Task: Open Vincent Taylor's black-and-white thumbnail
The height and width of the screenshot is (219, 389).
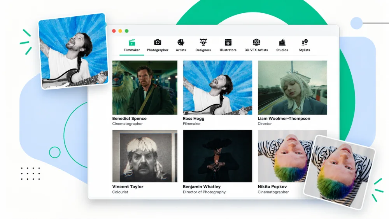Action: 145,156
